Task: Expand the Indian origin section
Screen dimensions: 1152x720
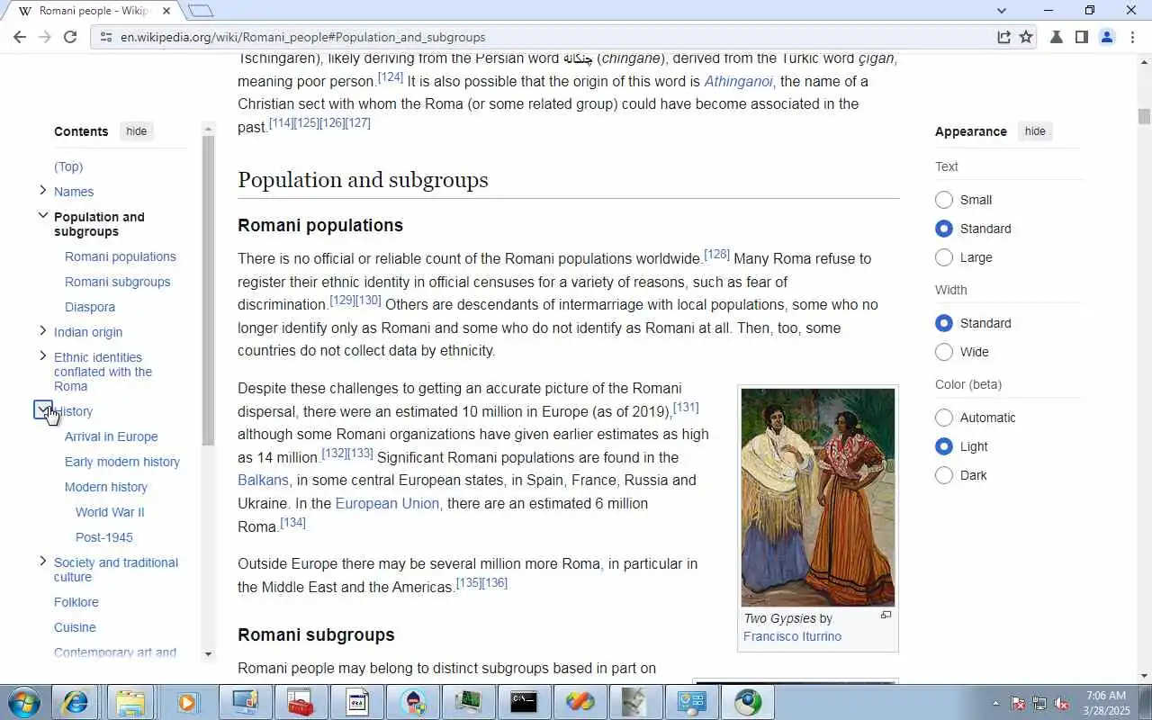Action: 42,331
